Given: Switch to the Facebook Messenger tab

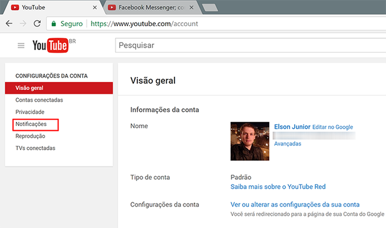Looking at the screenshot, I should pyautogui.click(x=145, y=7).
